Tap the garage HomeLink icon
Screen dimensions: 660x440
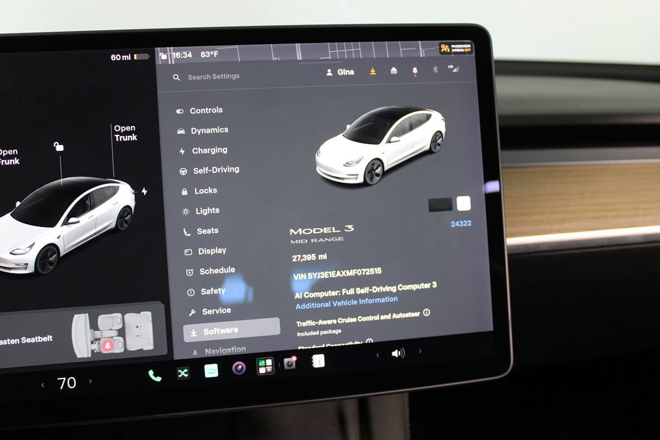click(x=394, y=70)
